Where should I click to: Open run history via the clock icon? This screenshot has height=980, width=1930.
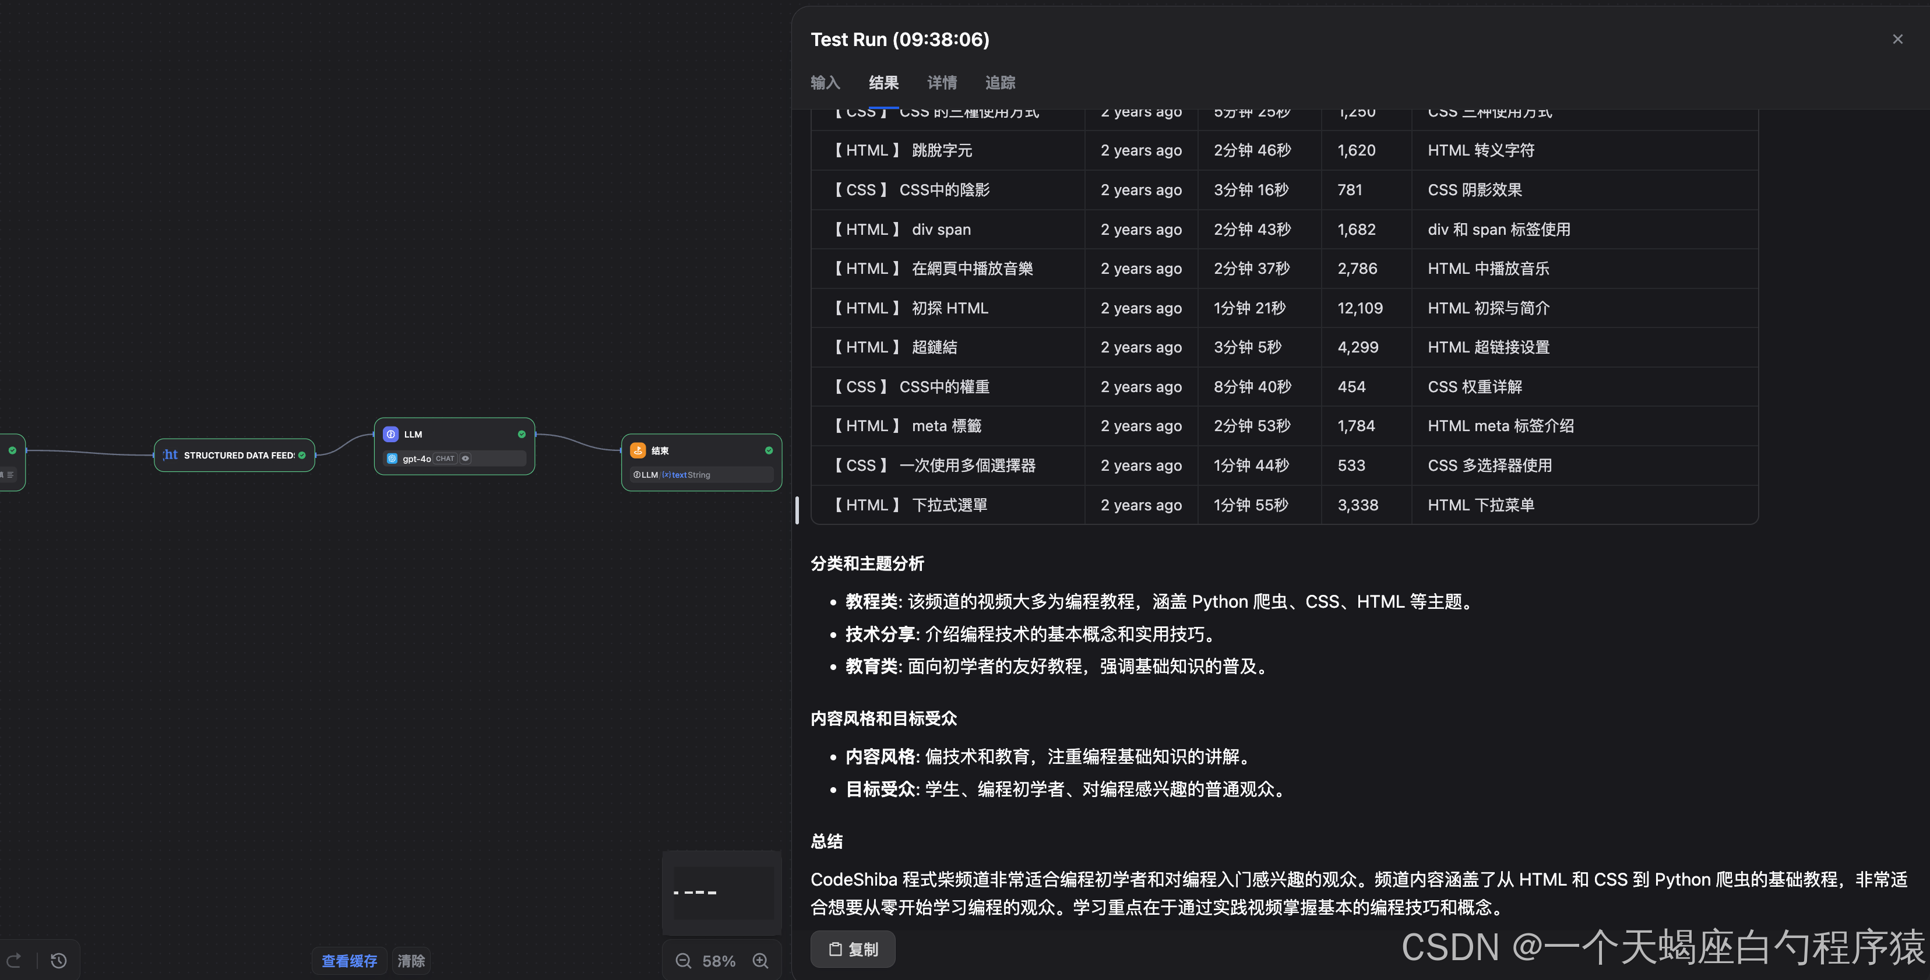pyautogui.click(x=58, y=960)
